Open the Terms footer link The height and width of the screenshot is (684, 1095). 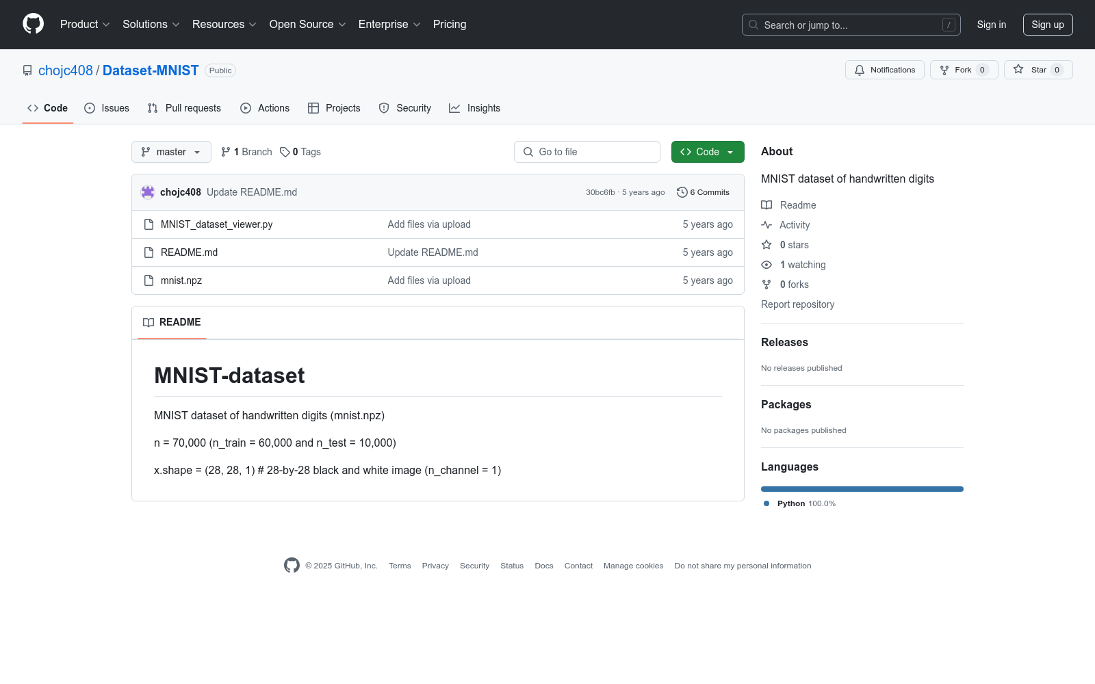click(400, 566)
